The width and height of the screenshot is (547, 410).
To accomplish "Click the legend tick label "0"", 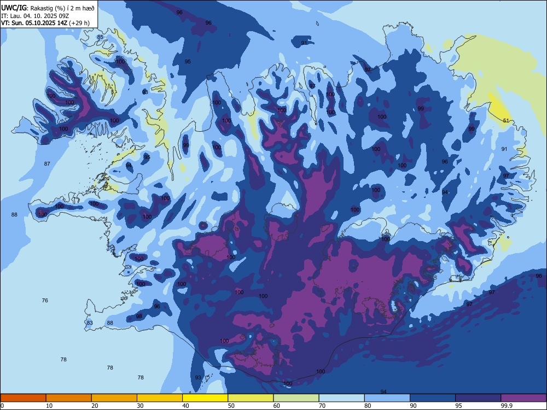I will coord(2,406).
